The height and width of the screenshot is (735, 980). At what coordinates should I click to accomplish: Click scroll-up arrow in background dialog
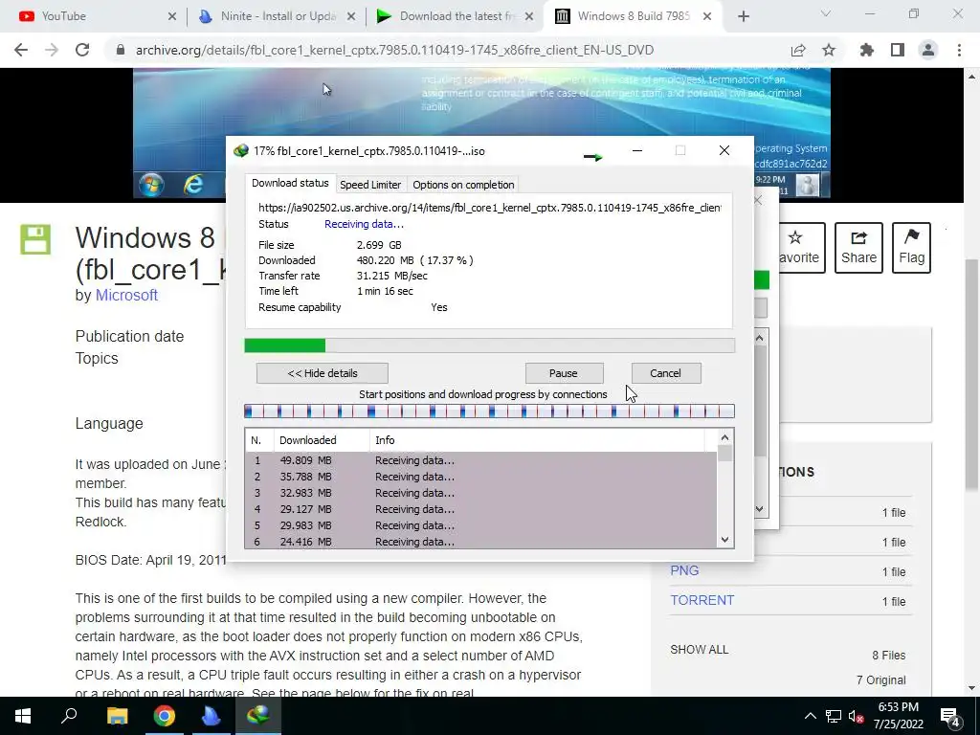click(760, 338)
